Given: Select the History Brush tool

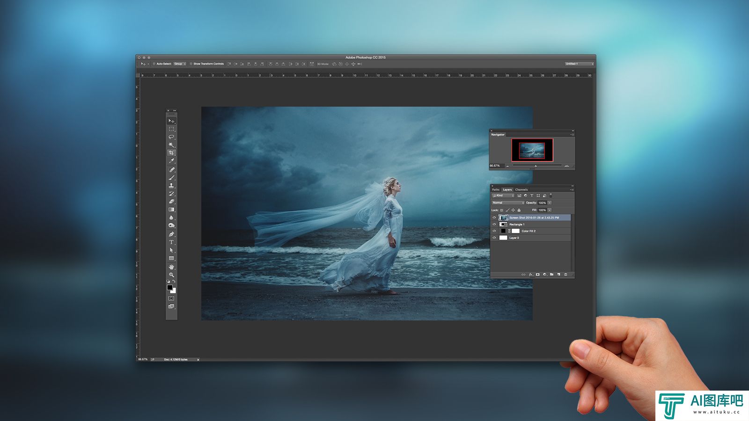Looking at the screenshot, I should (x=171, y=193).
